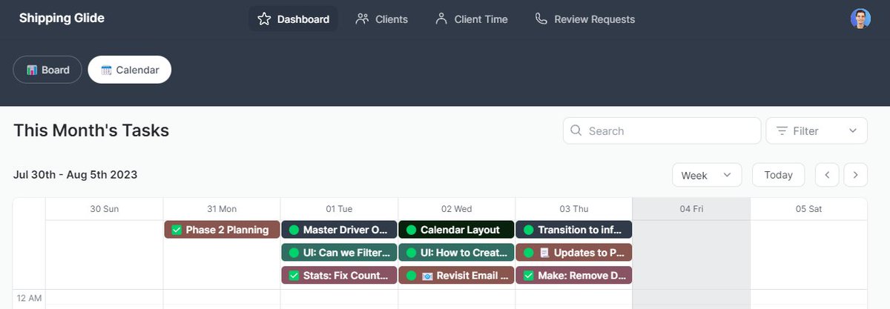This screenshot has height=309, width=890.
Task: Go to the Clients page
Action: [381, 19]
